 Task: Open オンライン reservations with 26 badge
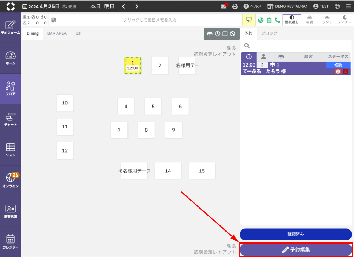[x=10, y=181]
